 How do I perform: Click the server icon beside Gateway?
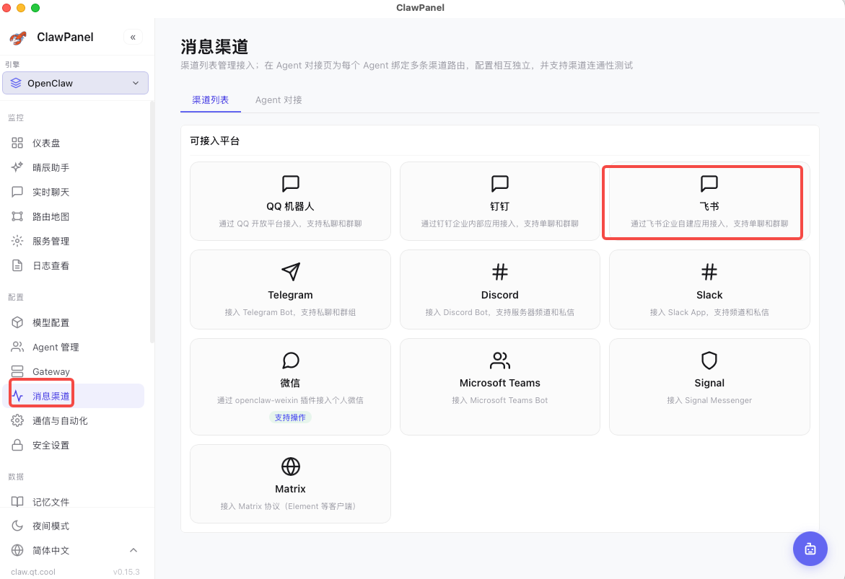17,371
